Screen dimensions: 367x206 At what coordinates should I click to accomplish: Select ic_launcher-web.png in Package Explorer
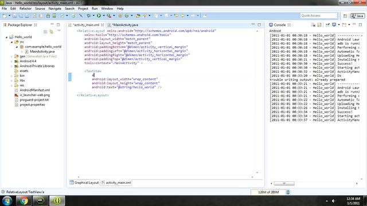tap(34, 95)
